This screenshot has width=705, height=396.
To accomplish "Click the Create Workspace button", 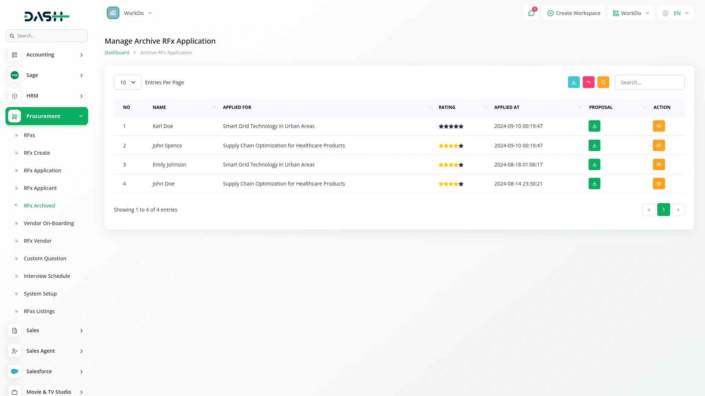I will click(x=574, y=13).
